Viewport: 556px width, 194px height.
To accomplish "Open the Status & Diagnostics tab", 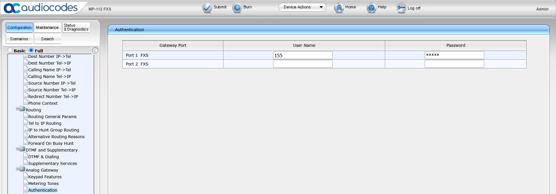I will pyautogui.click(x=76, y=28).
